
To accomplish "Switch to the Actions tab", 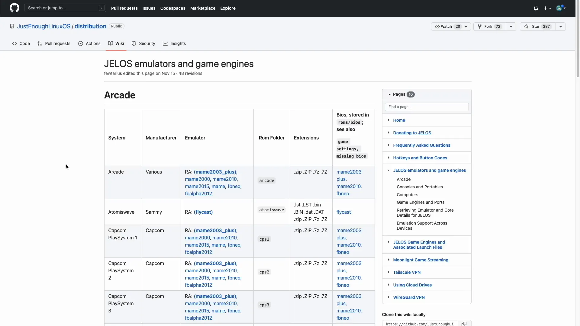I will [89, 43].
